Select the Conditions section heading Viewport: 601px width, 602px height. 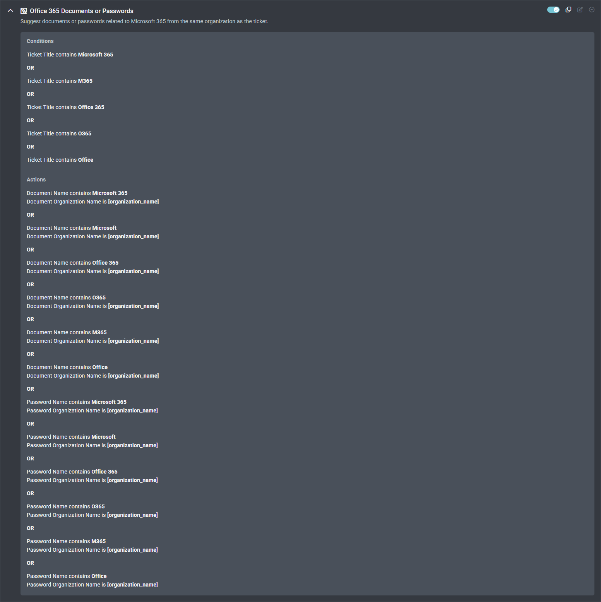pos(40,41)
